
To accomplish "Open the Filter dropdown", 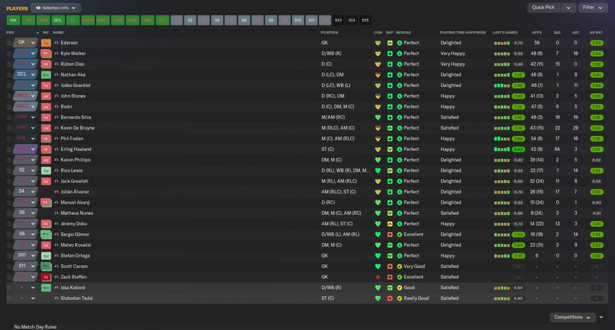I will [593, 8].
